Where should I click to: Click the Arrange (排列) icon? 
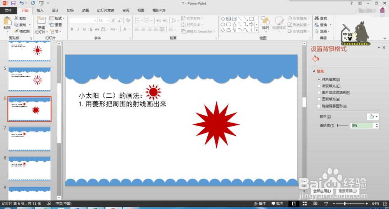[x=265, y=24]
